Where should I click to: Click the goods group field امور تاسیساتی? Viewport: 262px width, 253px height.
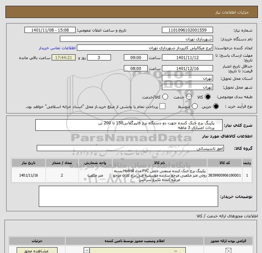click(x=130, y=148)
